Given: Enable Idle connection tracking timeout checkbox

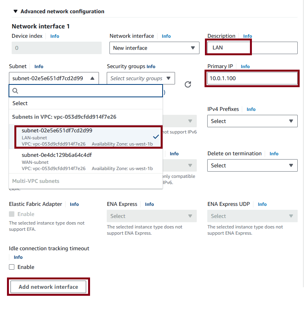Looking at the screenshot, I should pos(12,267).
